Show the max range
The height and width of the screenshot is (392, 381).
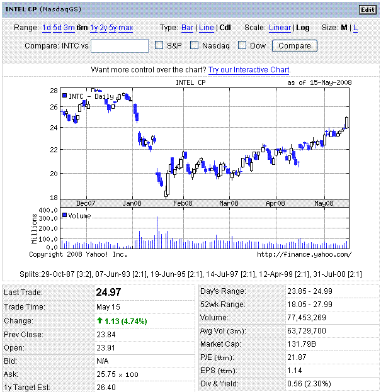[x=126, y=28]
